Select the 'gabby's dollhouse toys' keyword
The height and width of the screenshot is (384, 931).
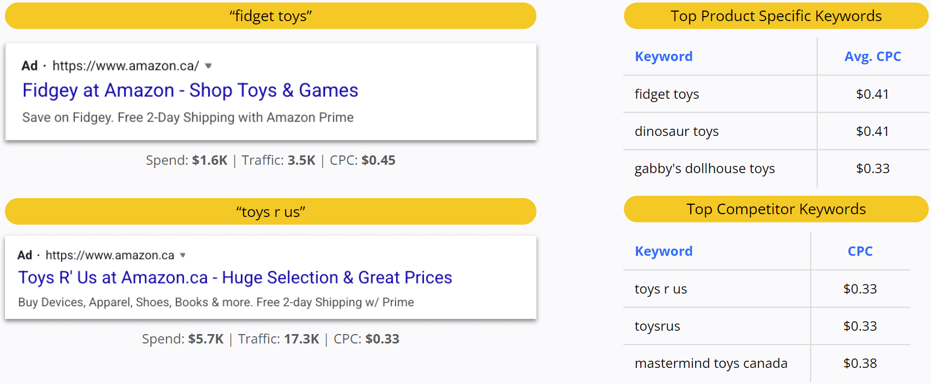[x=705, y=169]
